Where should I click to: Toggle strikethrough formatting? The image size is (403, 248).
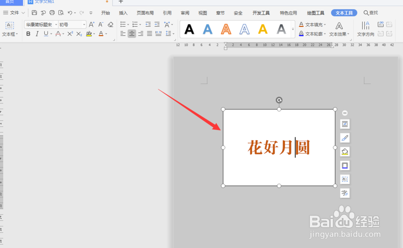click(x=58, y=34)
